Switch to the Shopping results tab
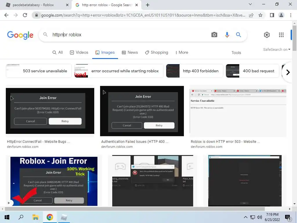Image resolution: width=297 pixels, height=223 pixels. tap(156, 53)
